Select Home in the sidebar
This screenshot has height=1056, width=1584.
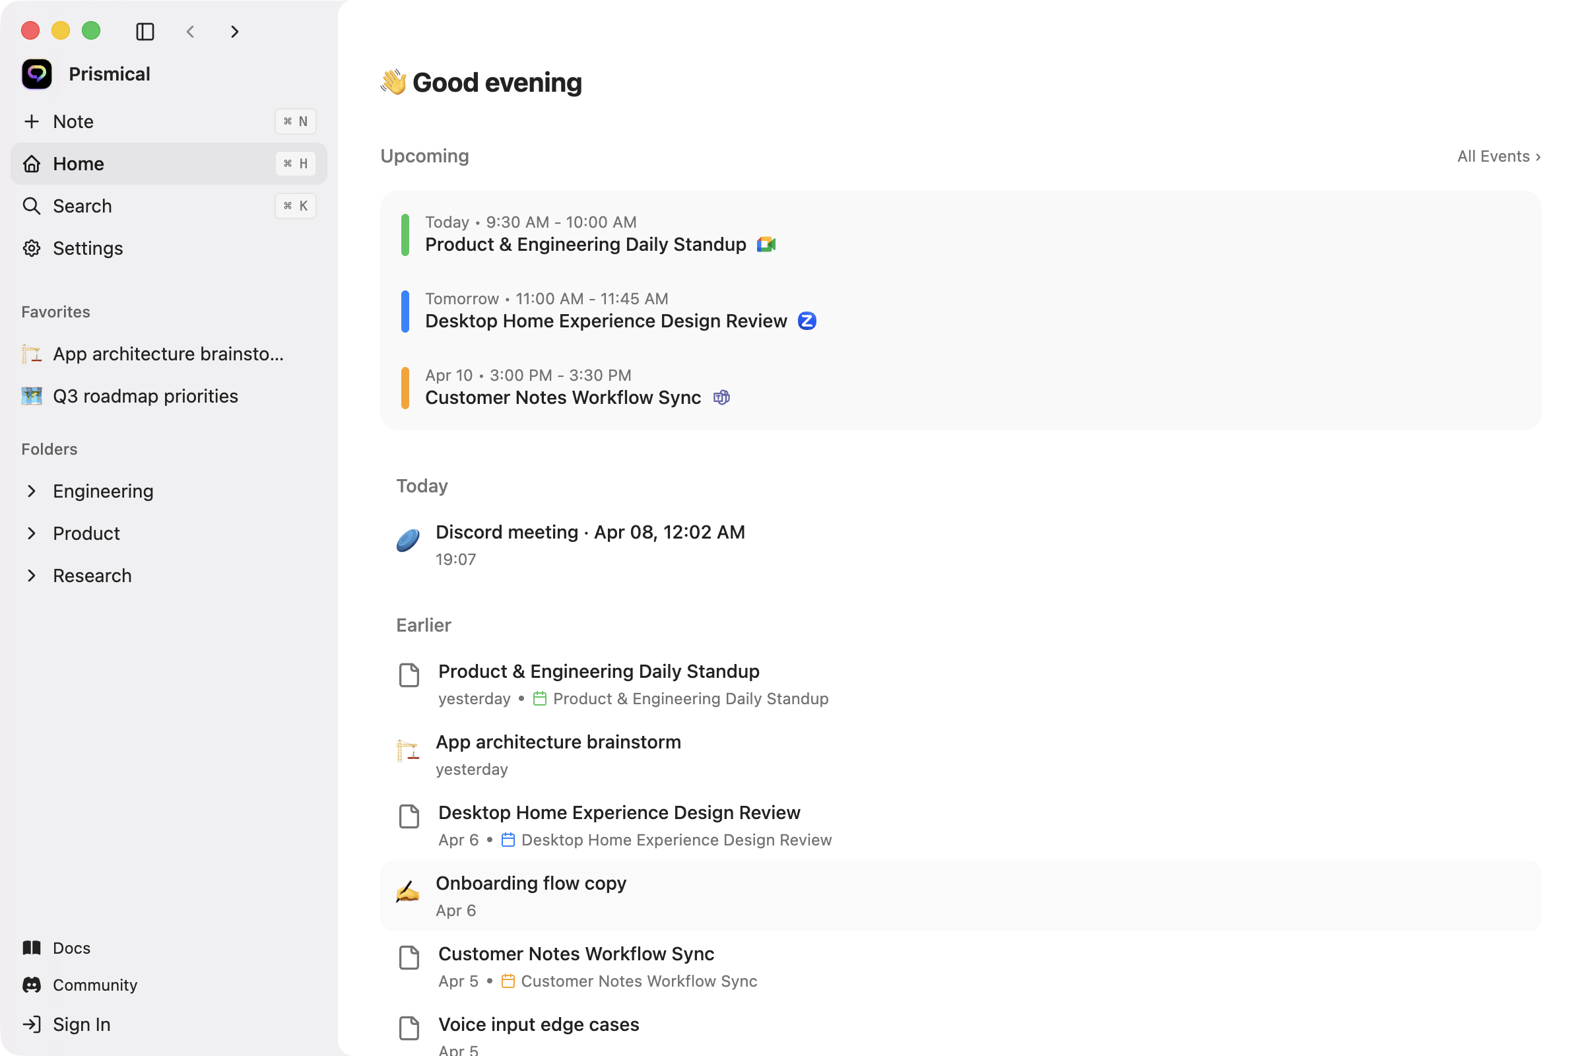(x=78, y=164)
